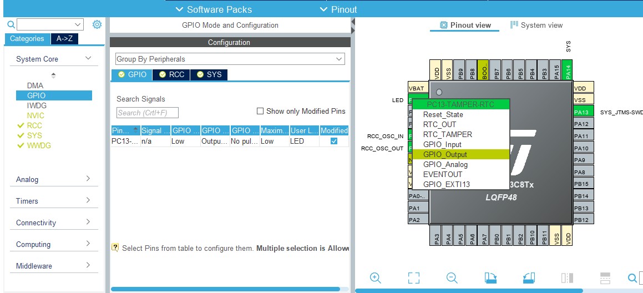Screen dimensions: 643x293
Task: Rotate the chip view counter-clockwise
Action: pyautogui.click(x=529, y=278)
